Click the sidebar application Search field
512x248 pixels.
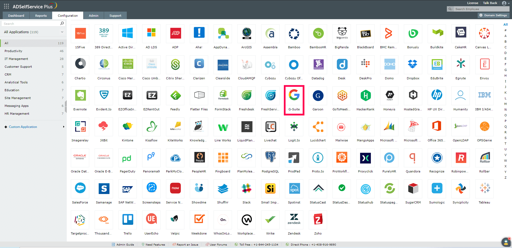click(x=31, y=24)
